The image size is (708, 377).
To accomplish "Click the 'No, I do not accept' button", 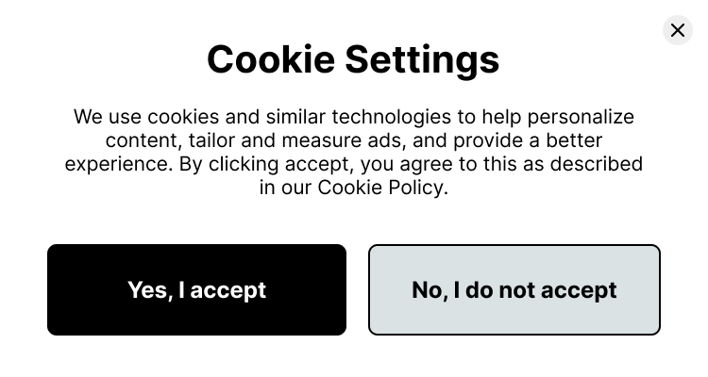I will tap(514, 290).
